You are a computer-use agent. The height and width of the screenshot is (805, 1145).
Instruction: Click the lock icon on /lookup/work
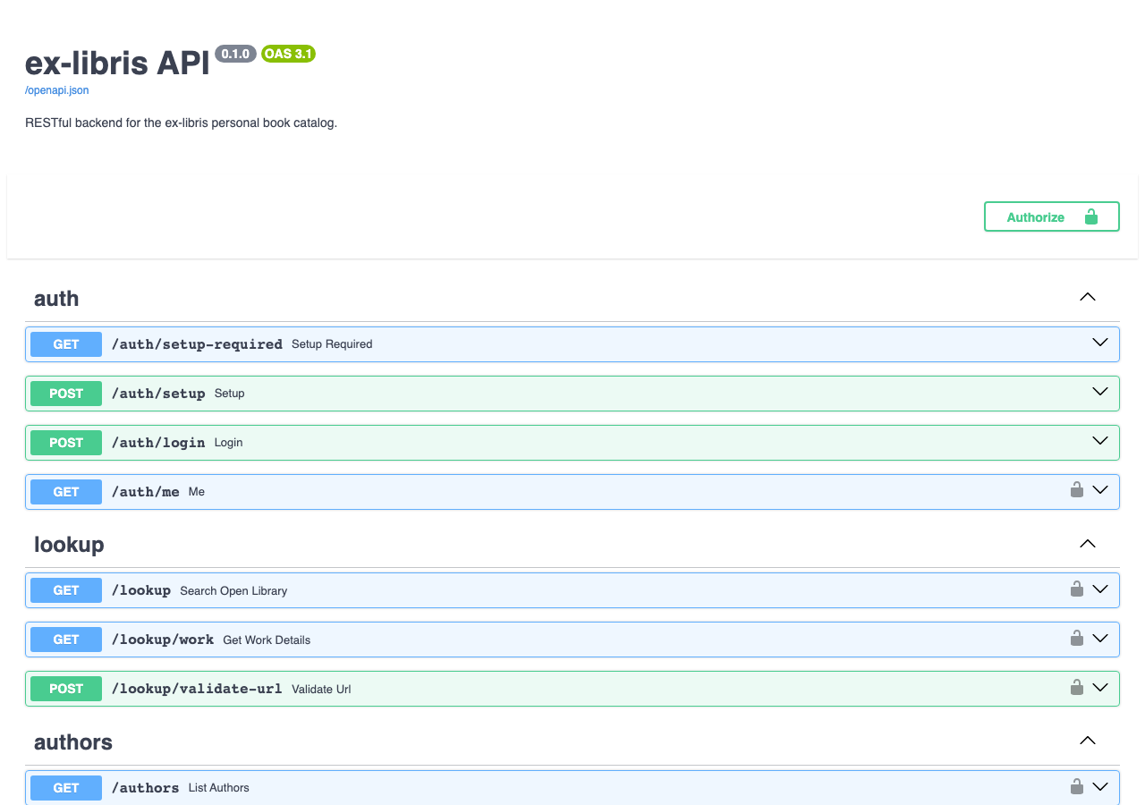coord(1076,638)
